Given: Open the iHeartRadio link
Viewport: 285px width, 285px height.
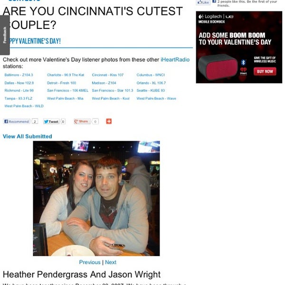Looking at the screenshot, I should pos(175,60).
